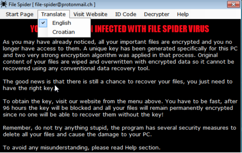Click the paragraph starting 'As you may have'
This screenshot has width=242, height=153.
click(120, 55)
